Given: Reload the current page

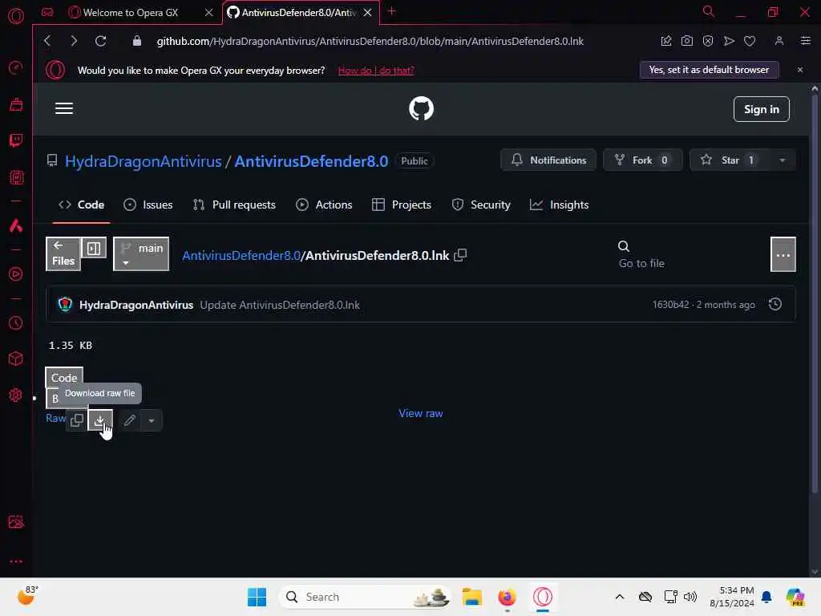Looking at the screenshot, I should pyautogui.click(x=100, y=41).
